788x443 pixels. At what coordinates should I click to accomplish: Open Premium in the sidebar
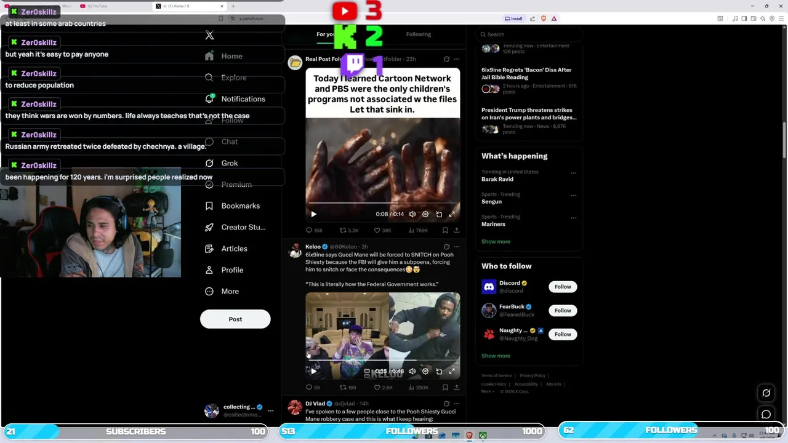click(x=228, y=185)
